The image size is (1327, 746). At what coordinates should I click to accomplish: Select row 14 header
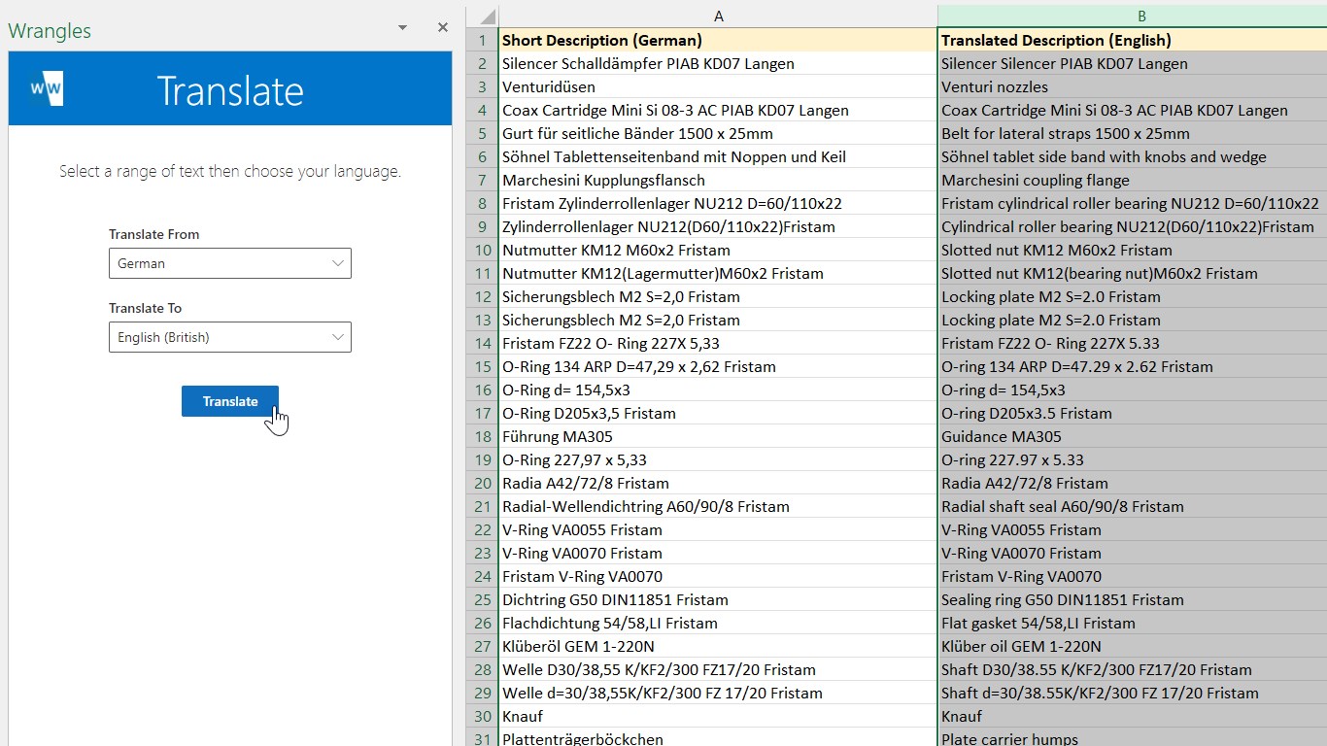482,344
